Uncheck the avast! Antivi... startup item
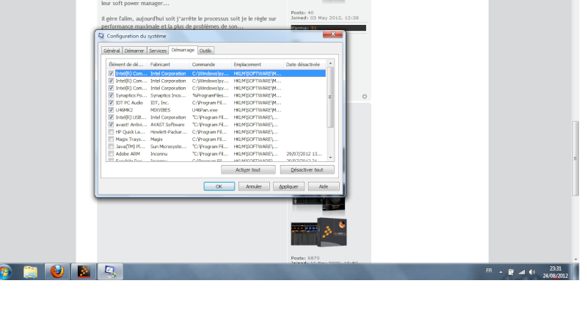Viewport: 587px width, 330px height. point(111,125)
